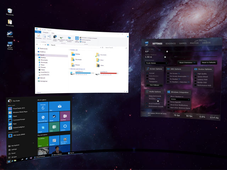Adjust the Screen Distance slider handle

tap(165, 57)
